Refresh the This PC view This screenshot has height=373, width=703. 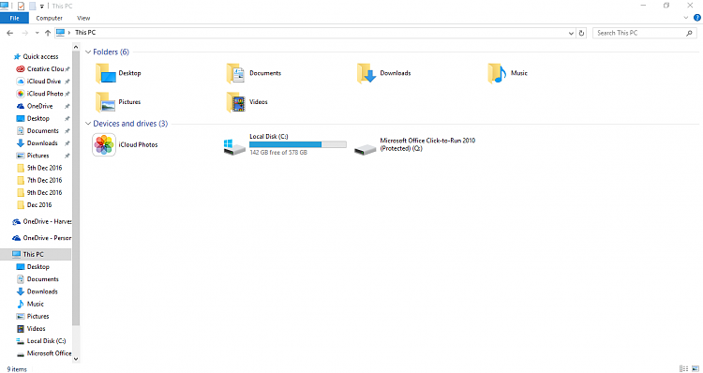pos(581,33)
